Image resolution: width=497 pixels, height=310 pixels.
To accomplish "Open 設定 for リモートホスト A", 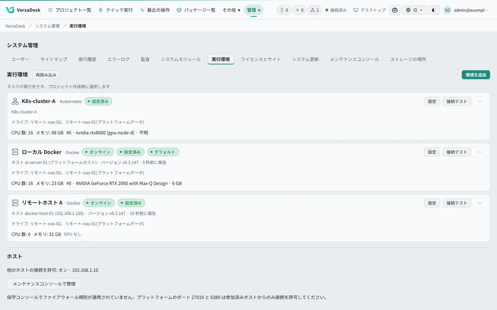I will click(432, 203).
